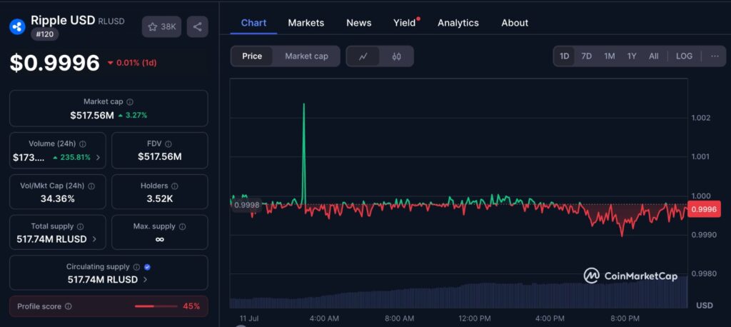Show info tooltip next to Market cap
This screenshot has width=731, height=327.
coord(130,101)
